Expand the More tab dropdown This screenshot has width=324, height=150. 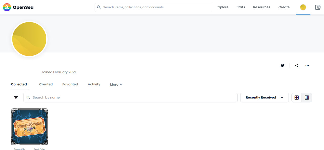[x=116, y=85]
